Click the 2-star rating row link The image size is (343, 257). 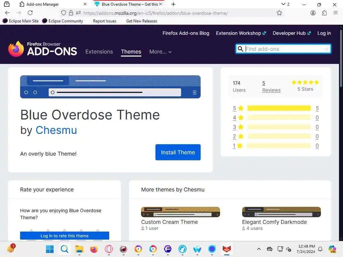pyautogui.click(x=276, y=137)
